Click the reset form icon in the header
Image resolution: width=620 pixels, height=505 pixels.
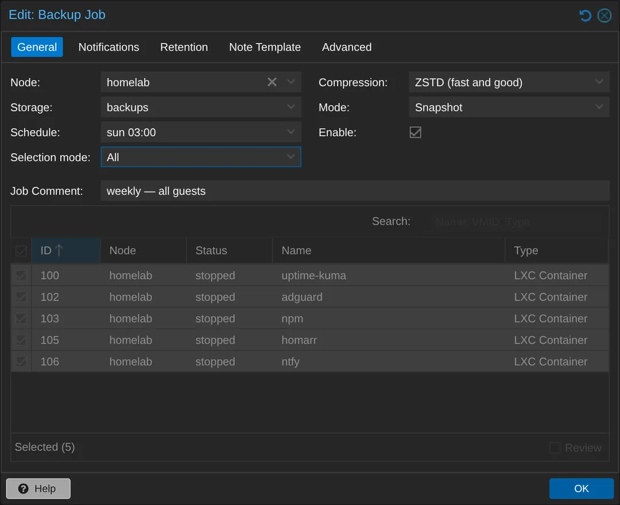pyautogui.click(x=585, y=16)
